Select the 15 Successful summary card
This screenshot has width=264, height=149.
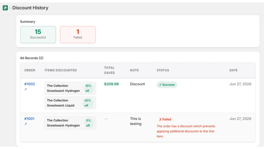point(38,35)
